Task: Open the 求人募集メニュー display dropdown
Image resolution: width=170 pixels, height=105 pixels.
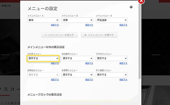Action: point(112,75)
